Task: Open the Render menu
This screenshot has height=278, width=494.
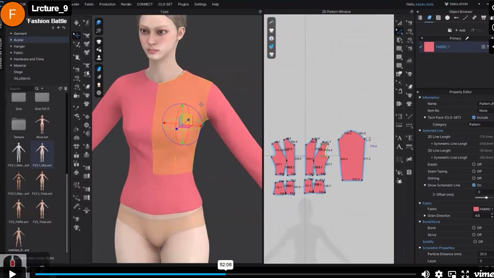Action: pos(126,4)
